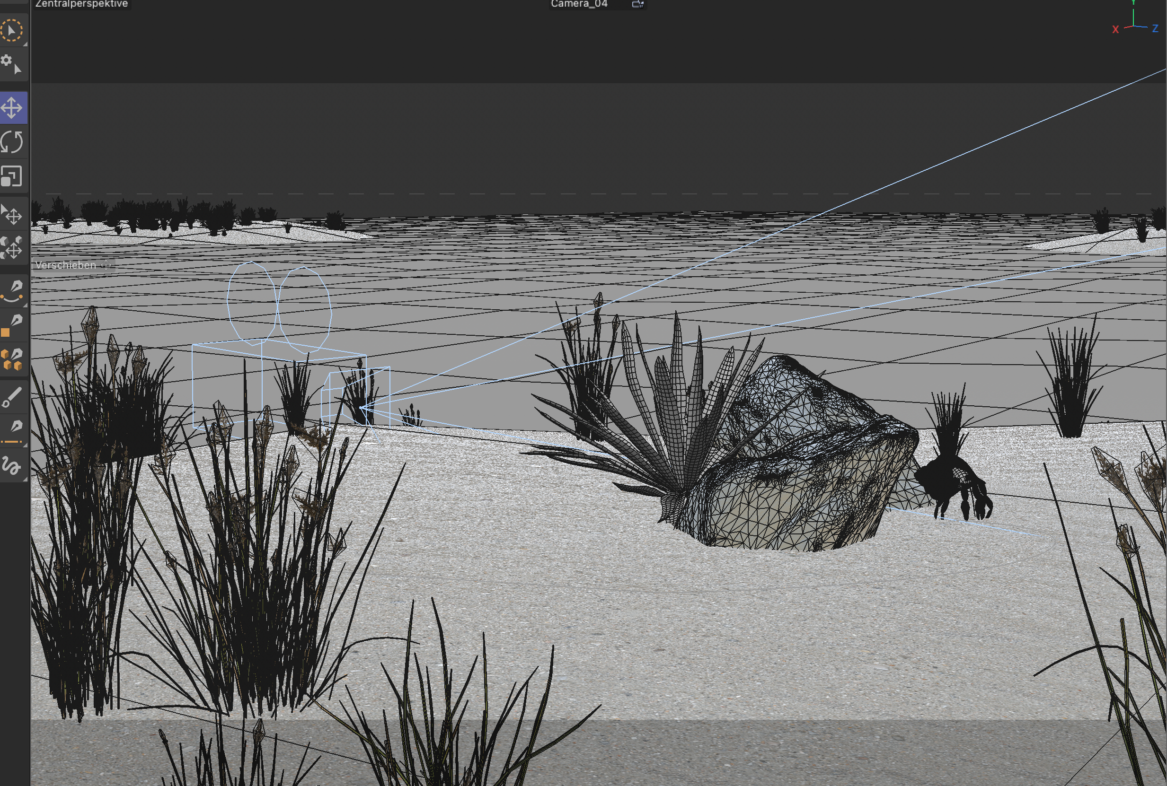This screenshot has width=1167, height=786.
Task: Choose the Polygon Pen with orange square
Action: 12,325
